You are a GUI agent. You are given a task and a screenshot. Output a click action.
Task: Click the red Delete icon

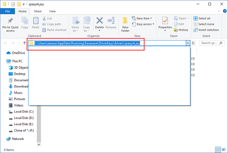click(100, 21)
